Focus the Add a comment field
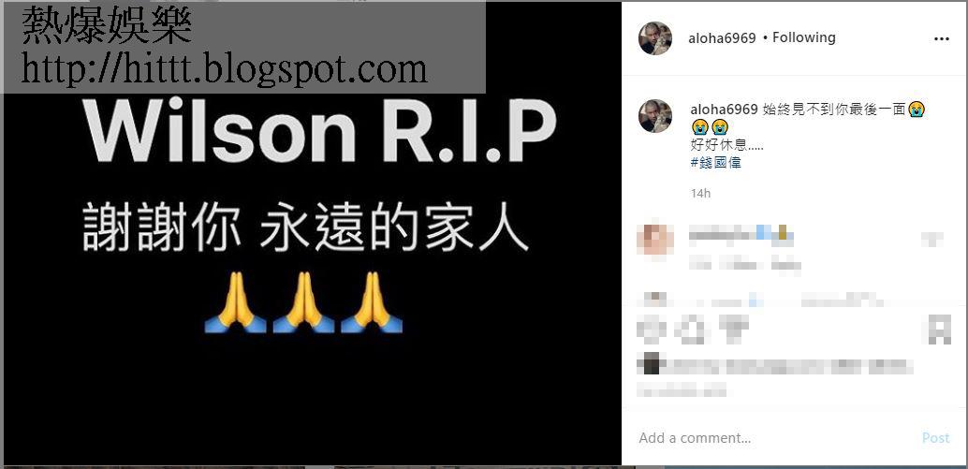 (775, 438)
